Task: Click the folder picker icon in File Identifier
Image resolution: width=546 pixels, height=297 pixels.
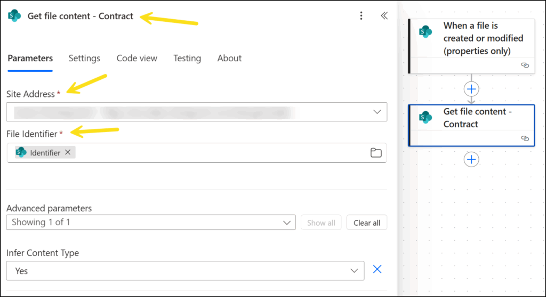Action: pyautogui.click(x=376, y=153)
